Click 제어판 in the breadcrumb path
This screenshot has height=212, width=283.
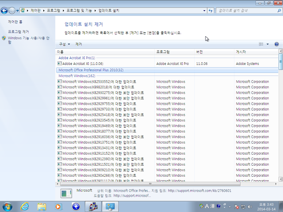(35, 11)
